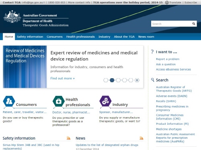
Task: Open Medicine shortages link
Action: [169, 129]
